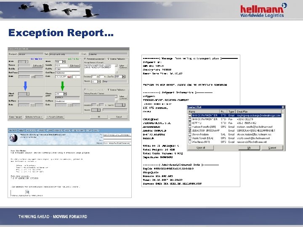Screen dimensions: 303x227
Task: Click the Actual Vendor text field
Action: point(61,66)
